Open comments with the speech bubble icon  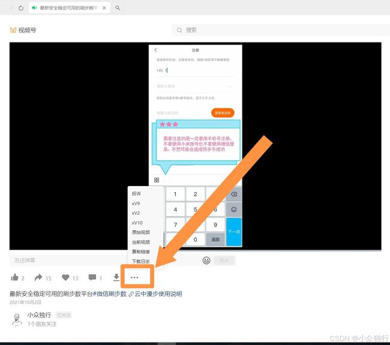(x=92, y=277)
